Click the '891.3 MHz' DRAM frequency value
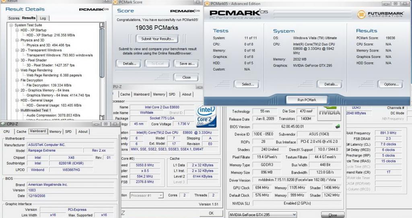 [x=388, y=133]
